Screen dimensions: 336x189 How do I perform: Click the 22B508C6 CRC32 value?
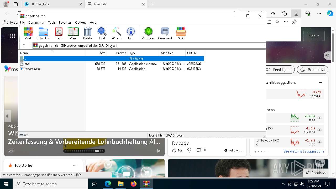(194, 64)
